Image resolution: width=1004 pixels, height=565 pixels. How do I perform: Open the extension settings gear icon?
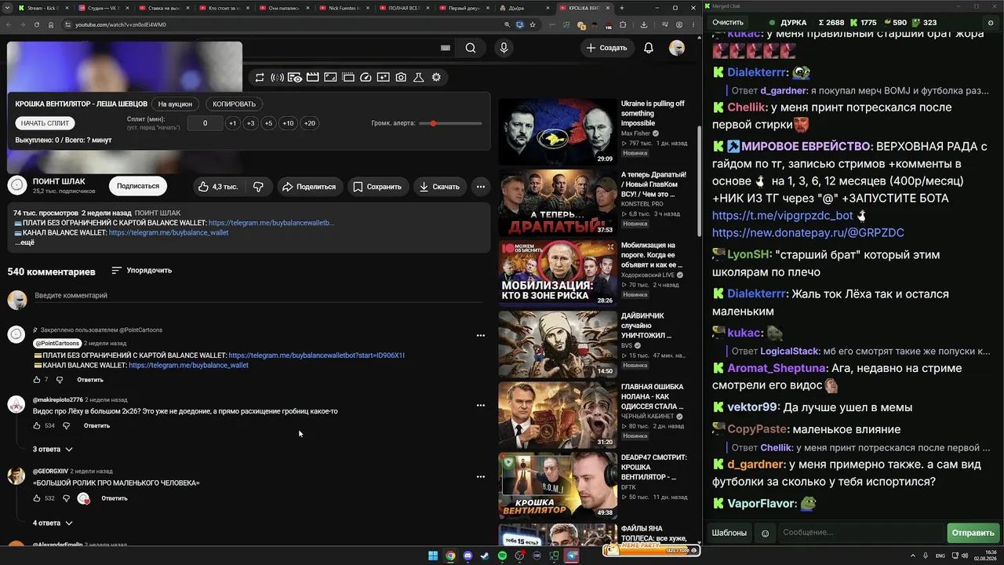coord(436,77)
